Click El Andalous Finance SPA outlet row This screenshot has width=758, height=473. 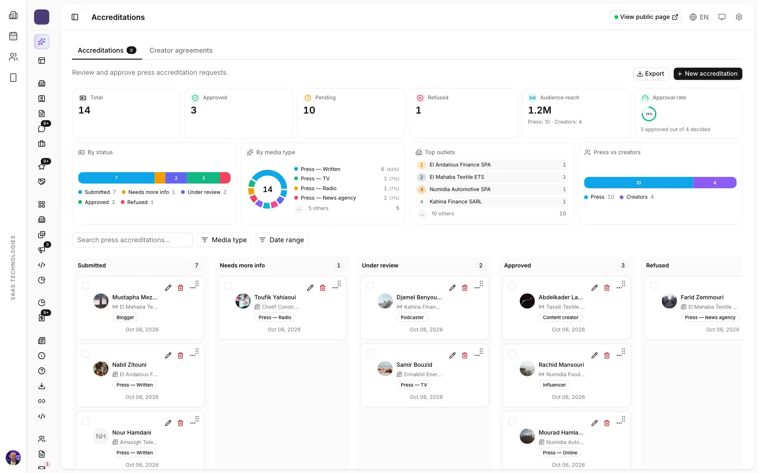491,165
